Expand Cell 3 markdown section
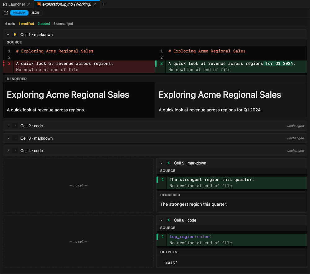This screenshot has height=274, width=310. tap(8, 138)
